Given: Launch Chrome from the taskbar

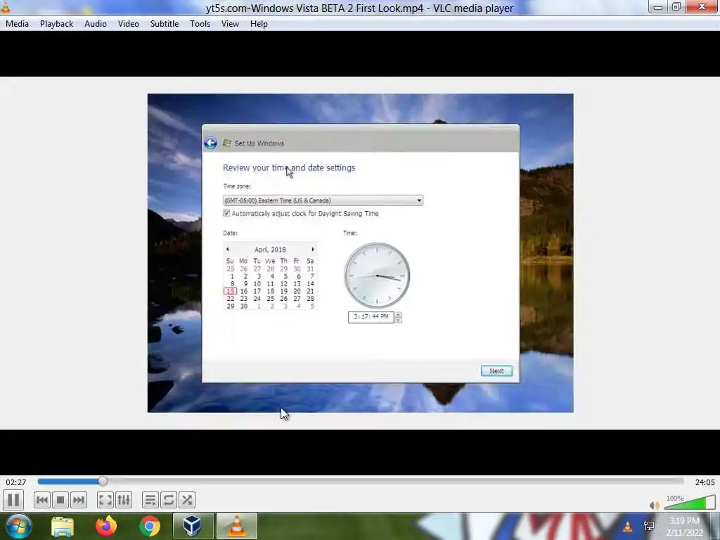Looking at the screenshot, I should (150, 526).
